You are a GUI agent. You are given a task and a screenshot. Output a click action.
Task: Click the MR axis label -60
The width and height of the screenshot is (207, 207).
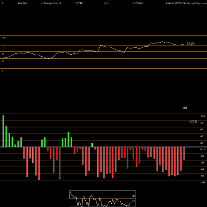click(202, 169)
